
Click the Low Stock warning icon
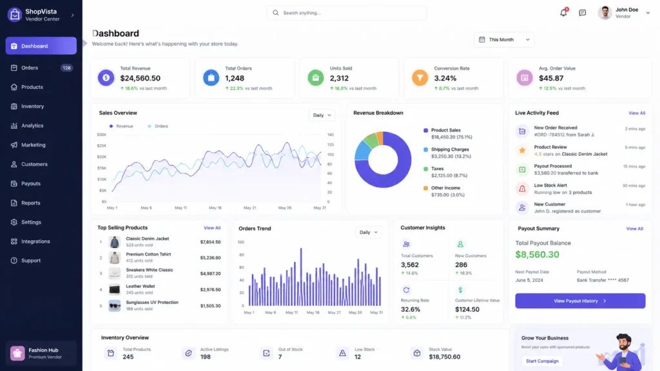point(343,354)
